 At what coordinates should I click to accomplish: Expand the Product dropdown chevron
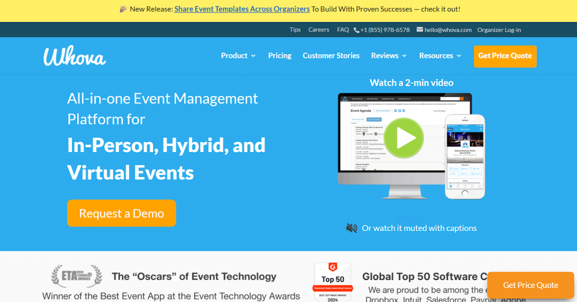(x=253, y=56)
